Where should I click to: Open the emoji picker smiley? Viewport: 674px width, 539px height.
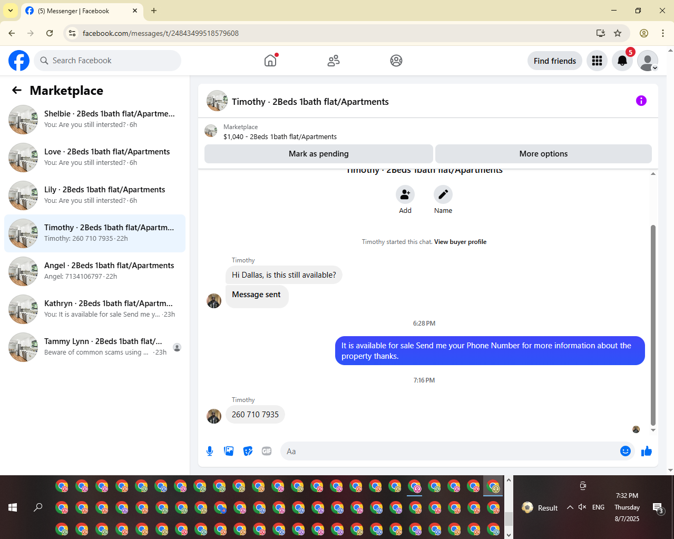tap(626, 451)
